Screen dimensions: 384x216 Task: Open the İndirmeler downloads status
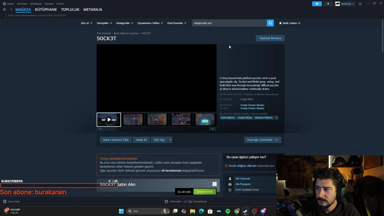tap(186, 201)
